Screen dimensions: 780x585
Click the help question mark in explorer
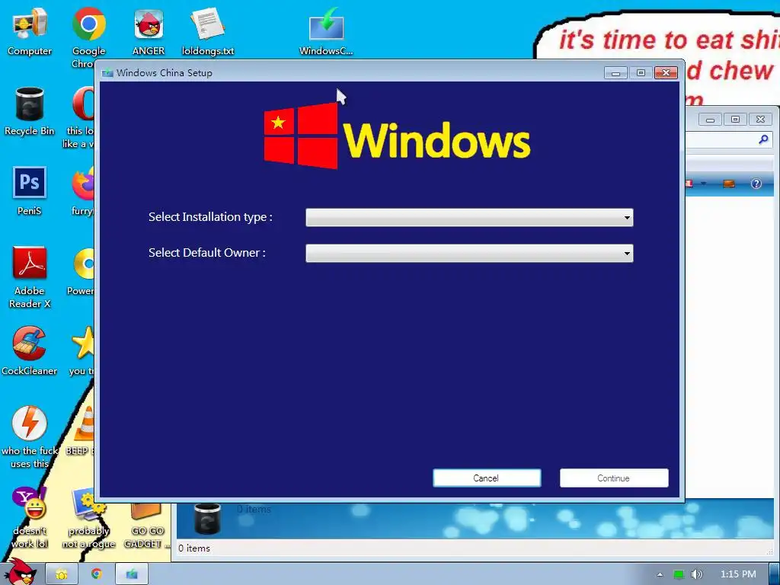click(x=756, y=184)
